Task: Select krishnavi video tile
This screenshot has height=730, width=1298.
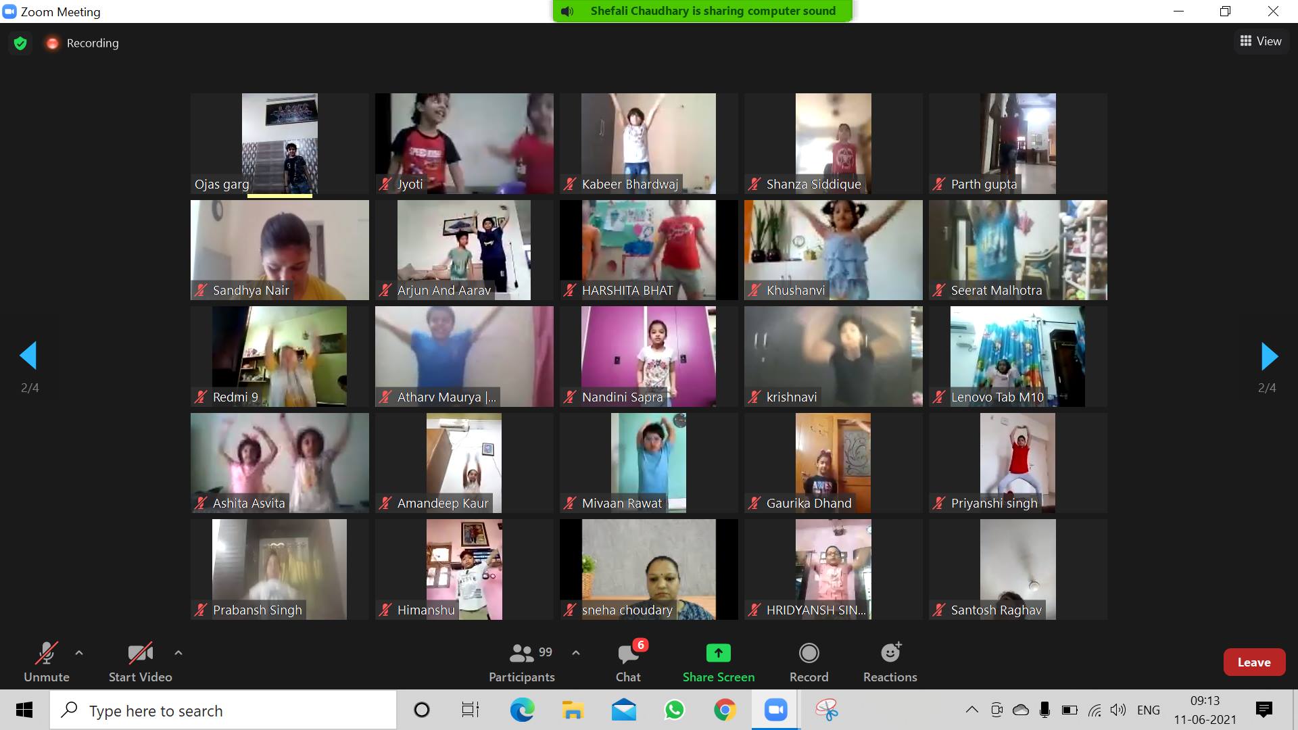Action: [x=834, y=356]
